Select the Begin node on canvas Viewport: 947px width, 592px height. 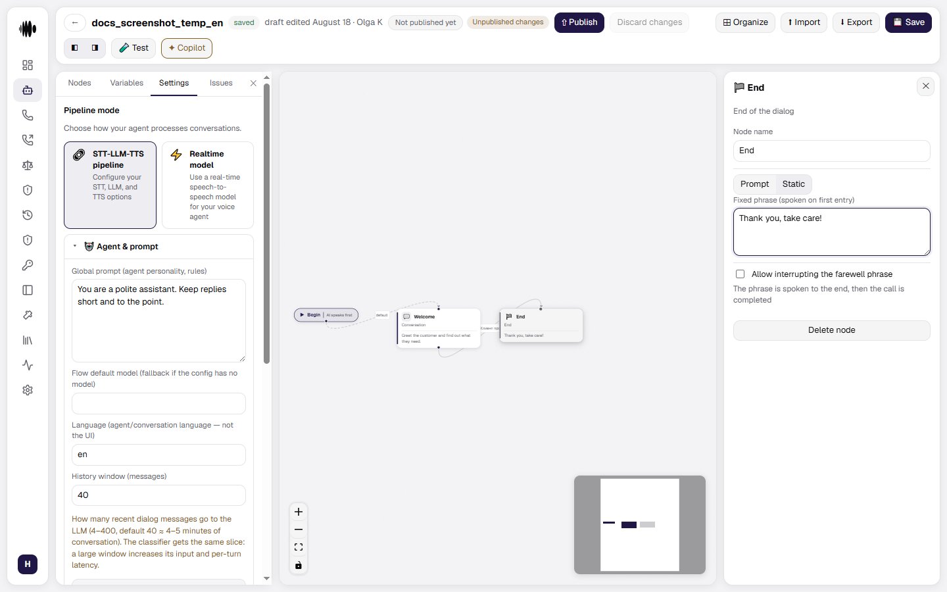(x=326, y=315)
